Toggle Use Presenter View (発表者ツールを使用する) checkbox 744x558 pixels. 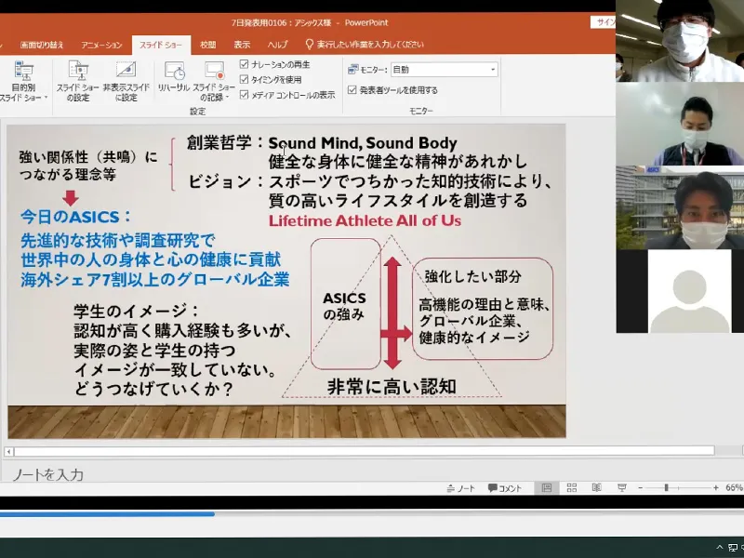(352, 89)
